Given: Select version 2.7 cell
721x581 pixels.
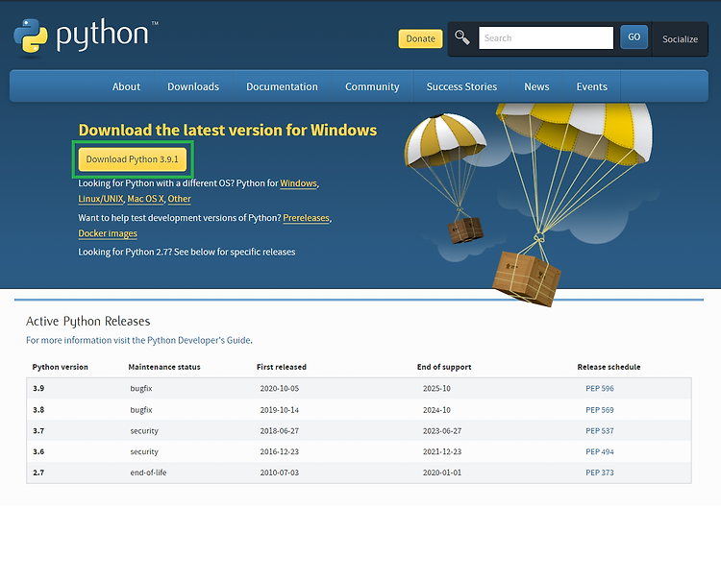Looking at the screenshot, I should click(38, 472).
